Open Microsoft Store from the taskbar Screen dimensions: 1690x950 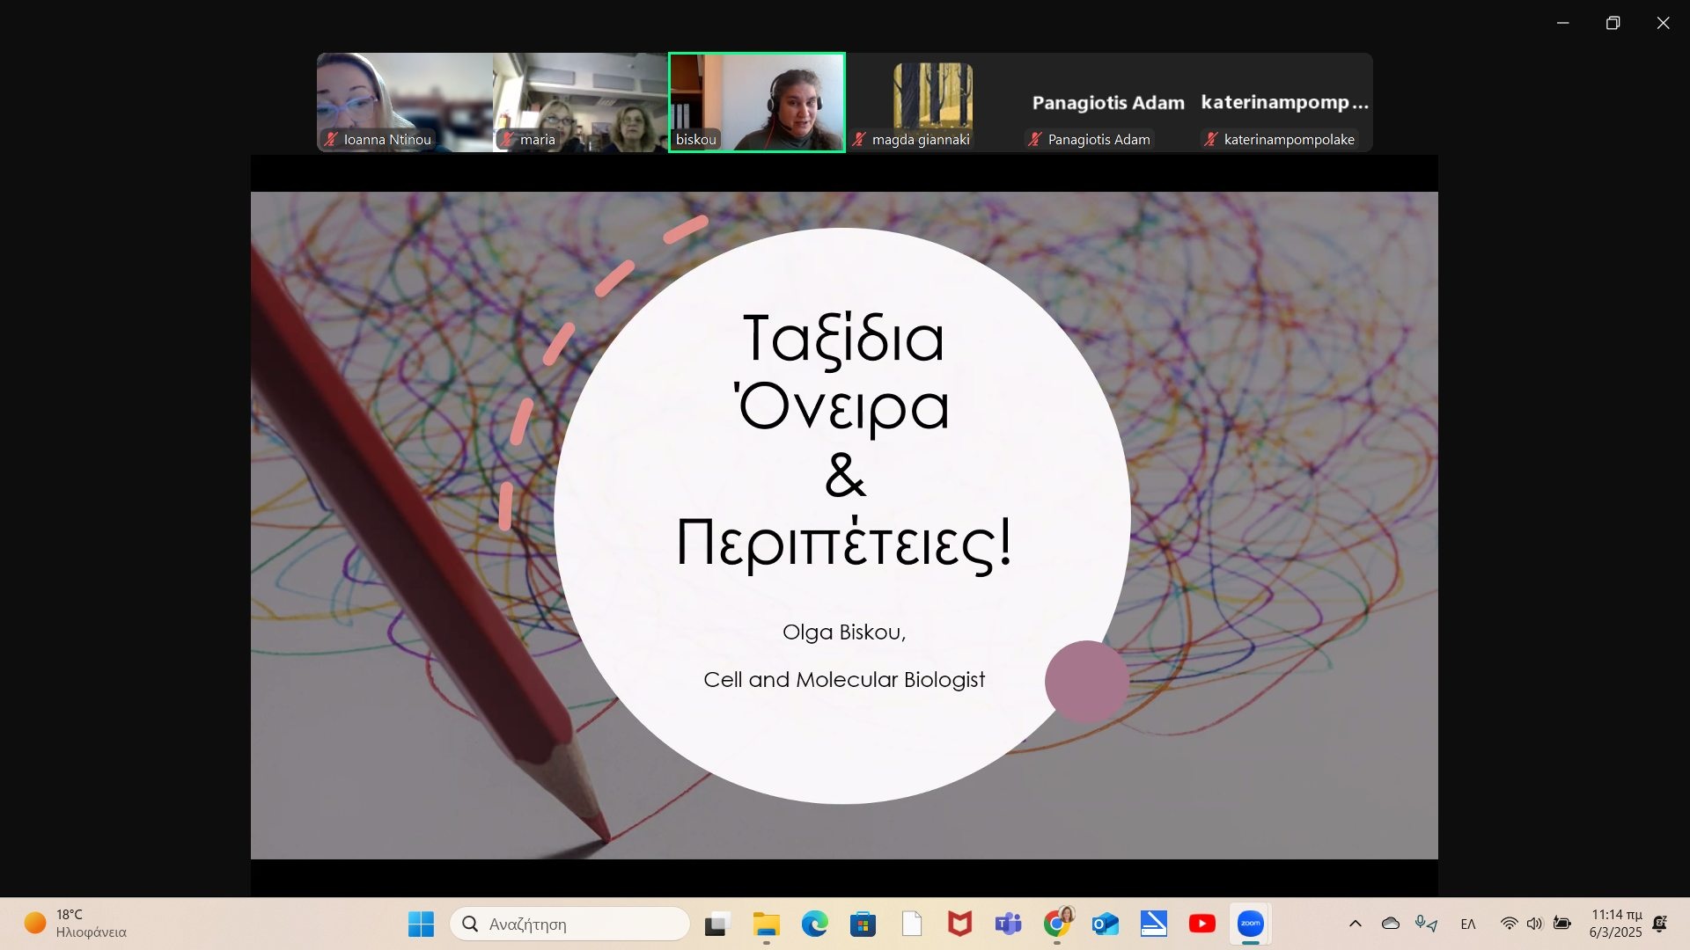coord(863,924)
